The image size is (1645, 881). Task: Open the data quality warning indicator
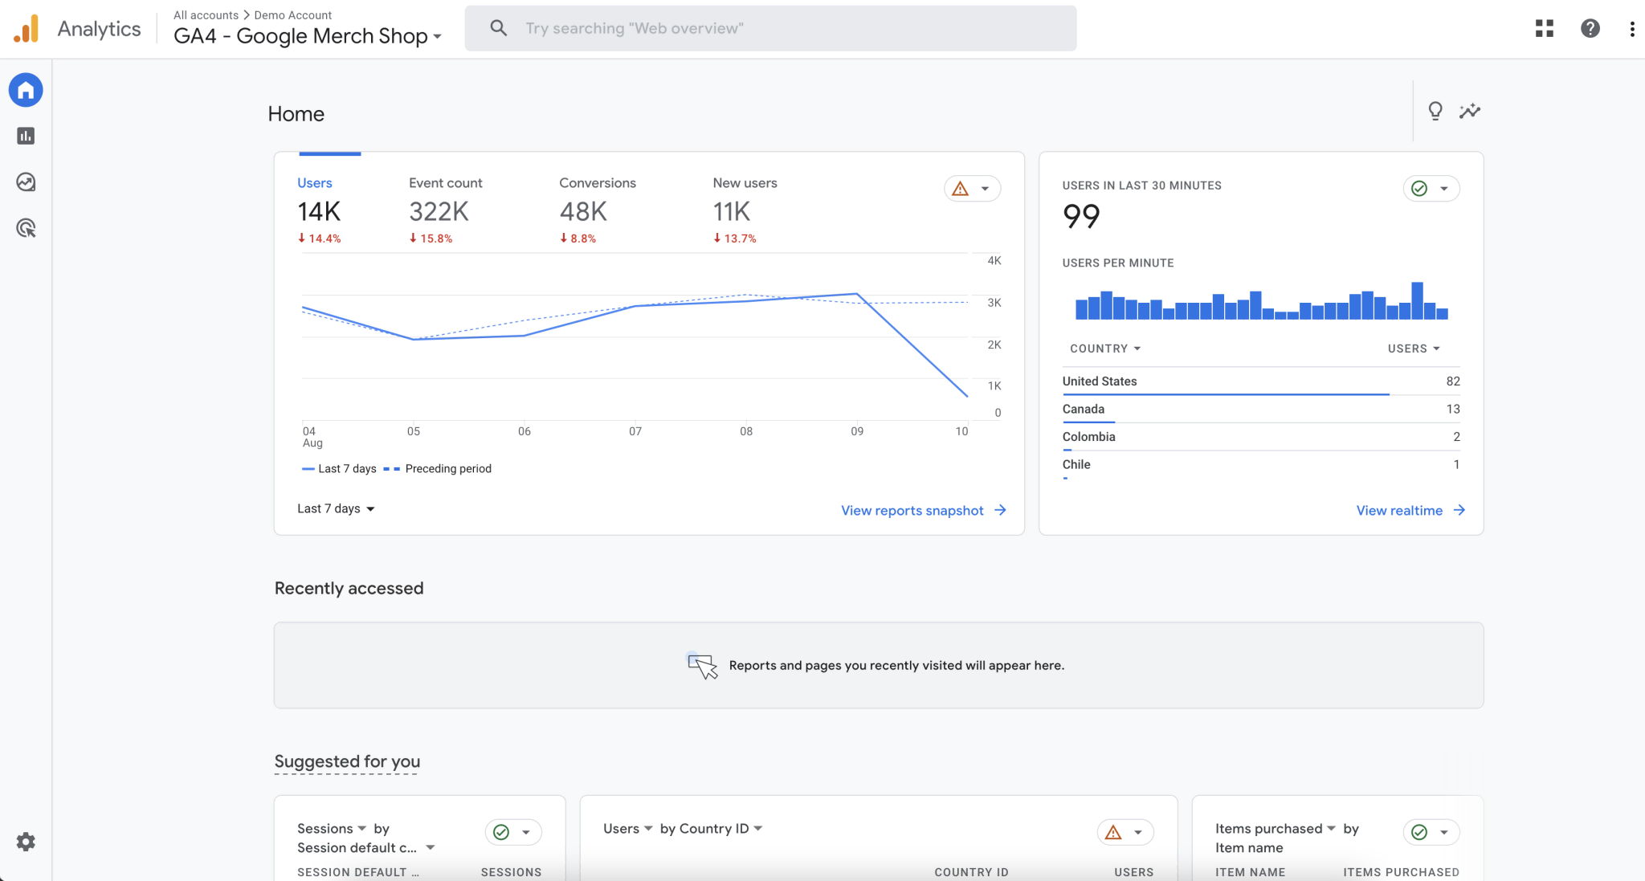pos(972,188)
